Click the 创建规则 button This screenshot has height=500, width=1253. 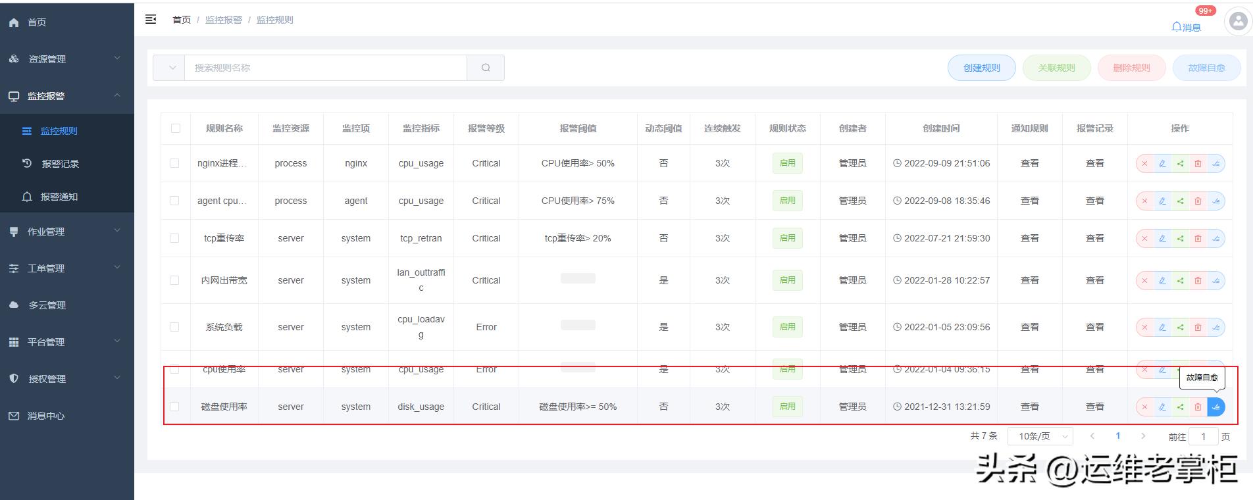981,68
